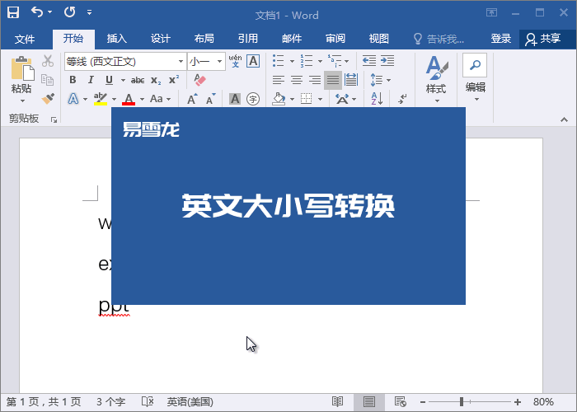The image size is (577, 412).
Task: Open the 剪贴板 dialog launcher
Action: [x=54, y=119]
